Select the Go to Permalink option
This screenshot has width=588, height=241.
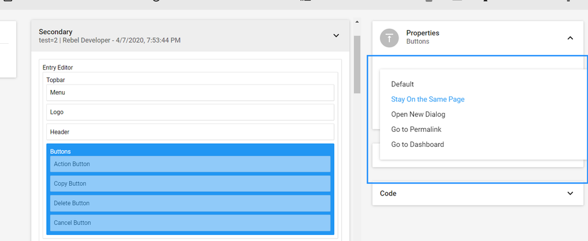[x=416, y=129]
